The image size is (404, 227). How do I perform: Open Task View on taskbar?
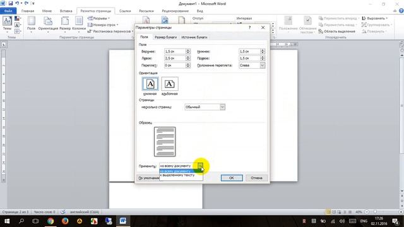(x=35, y=221)
